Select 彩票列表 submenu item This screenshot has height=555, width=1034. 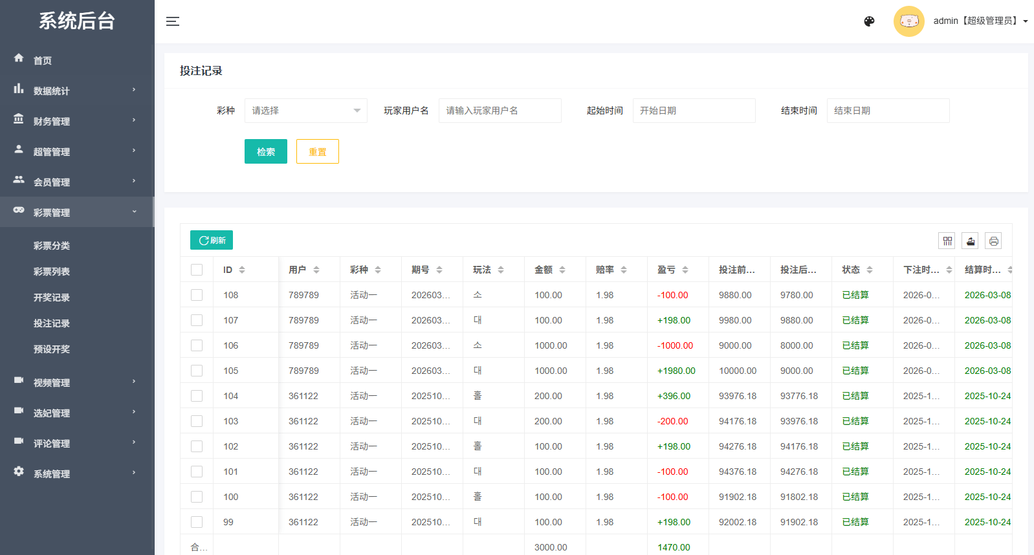pyautogui.click(x=52, y=272)
